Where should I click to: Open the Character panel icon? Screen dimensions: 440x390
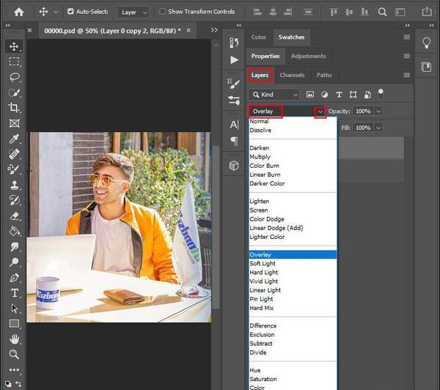click(x=234, y=125)
